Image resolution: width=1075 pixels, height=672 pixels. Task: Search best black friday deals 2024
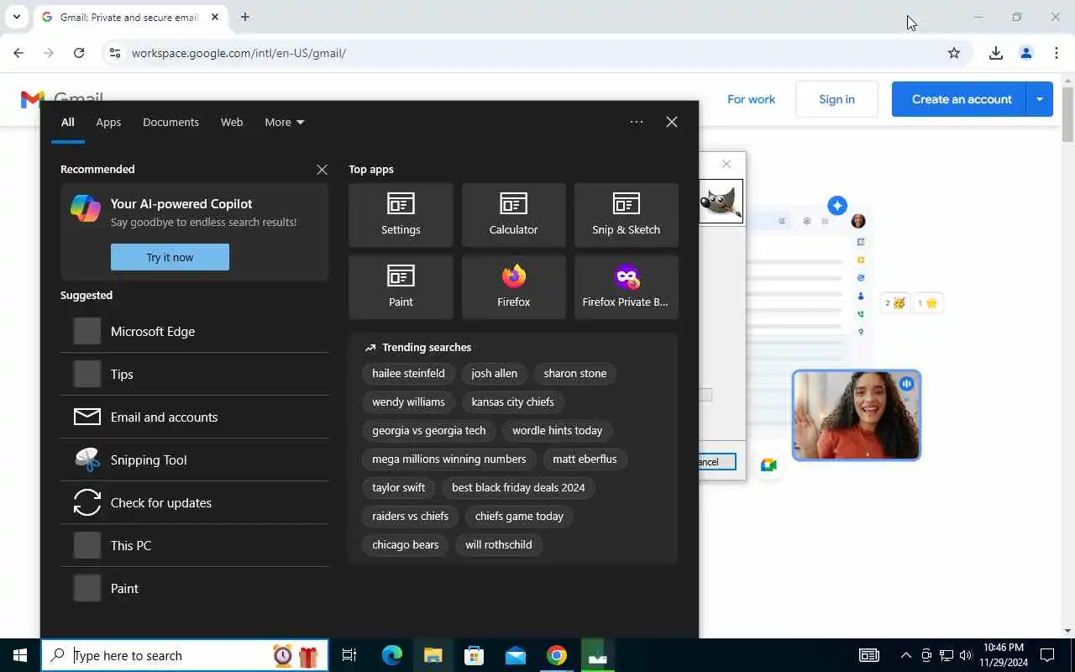click(x=518, y=487)
